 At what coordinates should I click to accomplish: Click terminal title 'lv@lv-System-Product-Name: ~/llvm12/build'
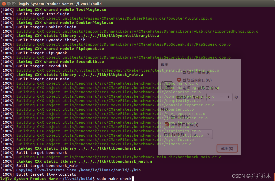tap(60, 4)
